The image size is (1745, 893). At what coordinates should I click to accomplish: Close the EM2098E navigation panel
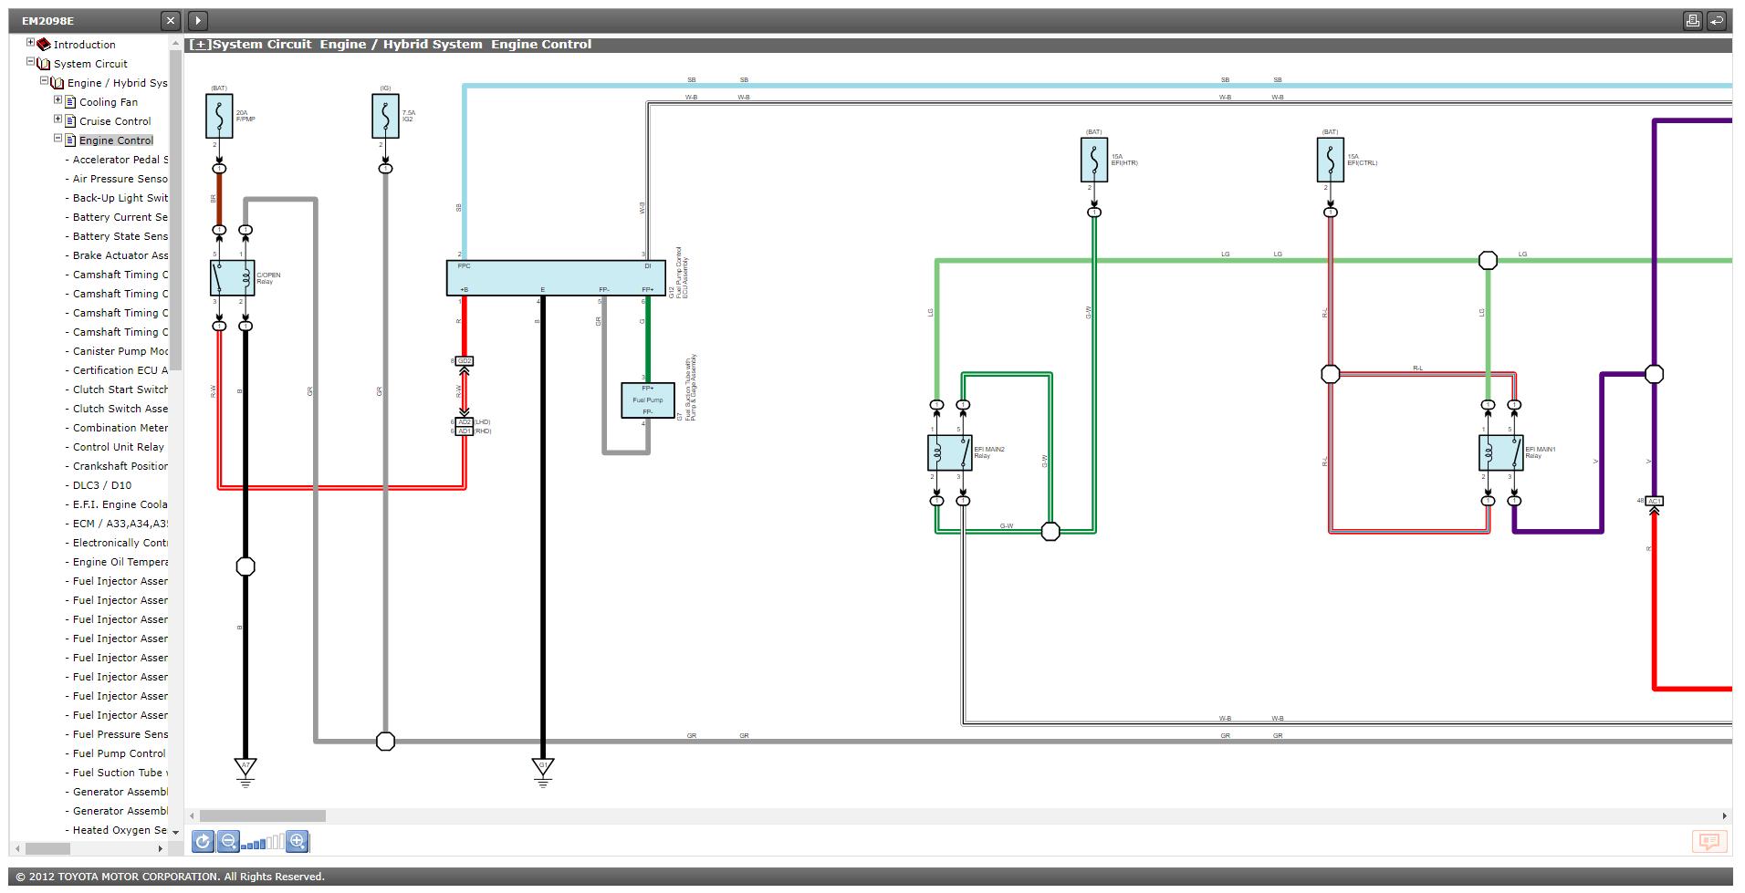tap(171, 20)
